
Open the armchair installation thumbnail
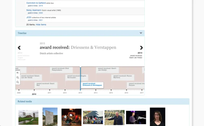[71, 117]
